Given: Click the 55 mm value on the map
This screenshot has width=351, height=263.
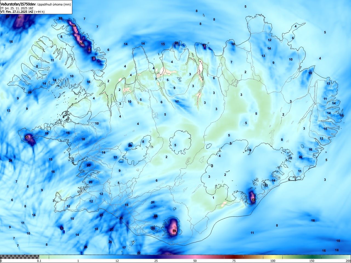Looking at the screenshot, I should coord(27,137).
